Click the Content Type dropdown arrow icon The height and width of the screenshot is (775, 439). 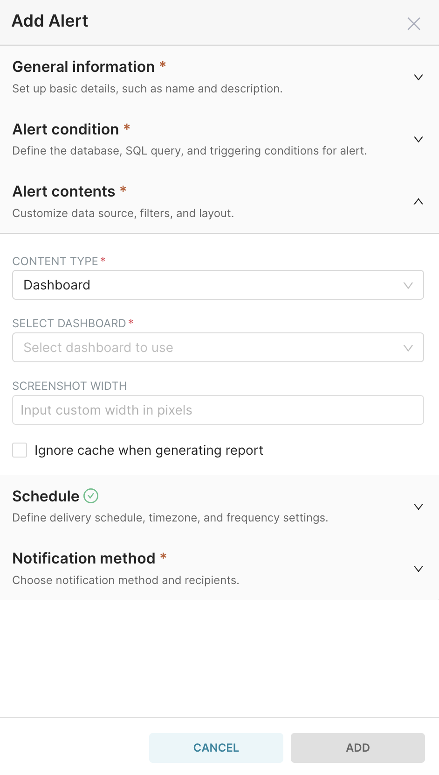tap(408, 285)
